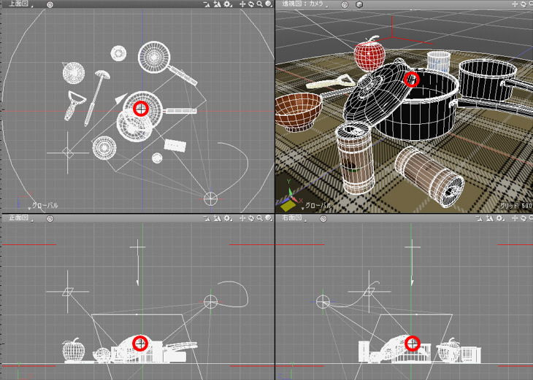Click the pan (cross arrows) icon in top view

243,4
